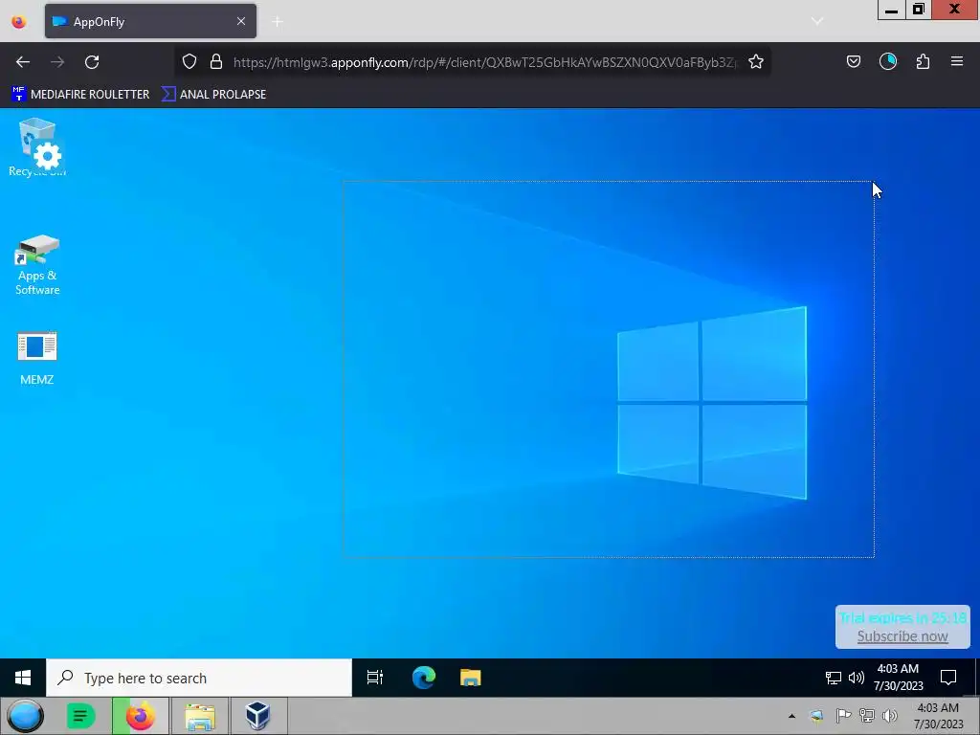980x735 pixels.
Task: Bookmark this page with the star icon
Action: point(756,61)
